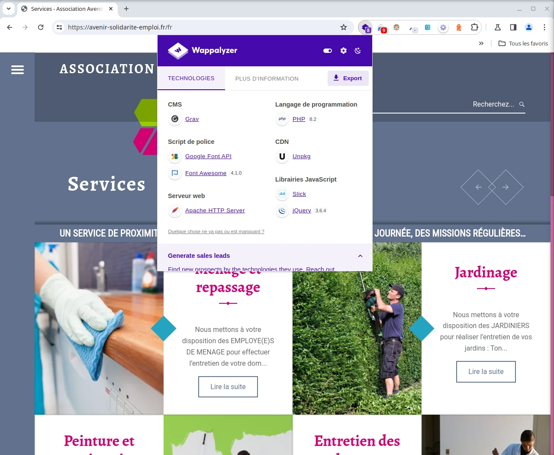Click the jQuery logo icon
Image resolution: width=554 pixels, height=455 pixels.
coord(282,211)
